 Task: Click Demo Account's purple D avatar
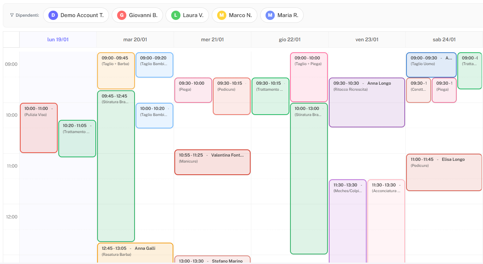tap(53, 15)
